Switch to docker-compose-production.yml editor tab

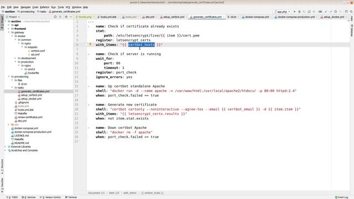[295, 17]
